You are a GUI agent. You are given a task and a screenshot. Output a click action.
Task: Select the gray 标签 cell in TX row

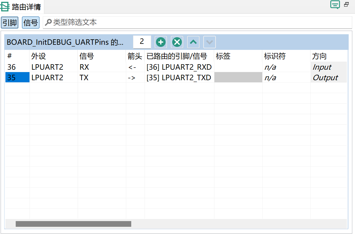(238, 77)
